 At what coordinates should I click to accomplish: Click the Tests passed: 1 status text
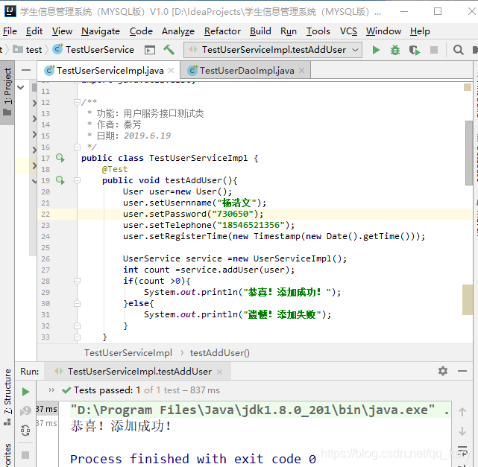click(107, 390)
